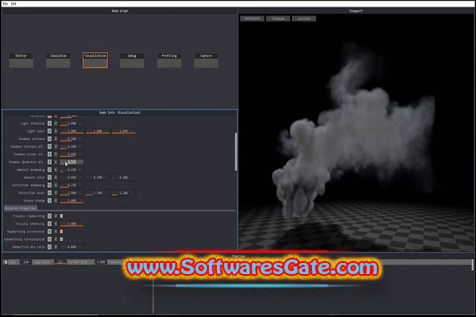Click the Ambient shadowing value slider
This screenshot has height=317, width=476.
tap(71, 170)
